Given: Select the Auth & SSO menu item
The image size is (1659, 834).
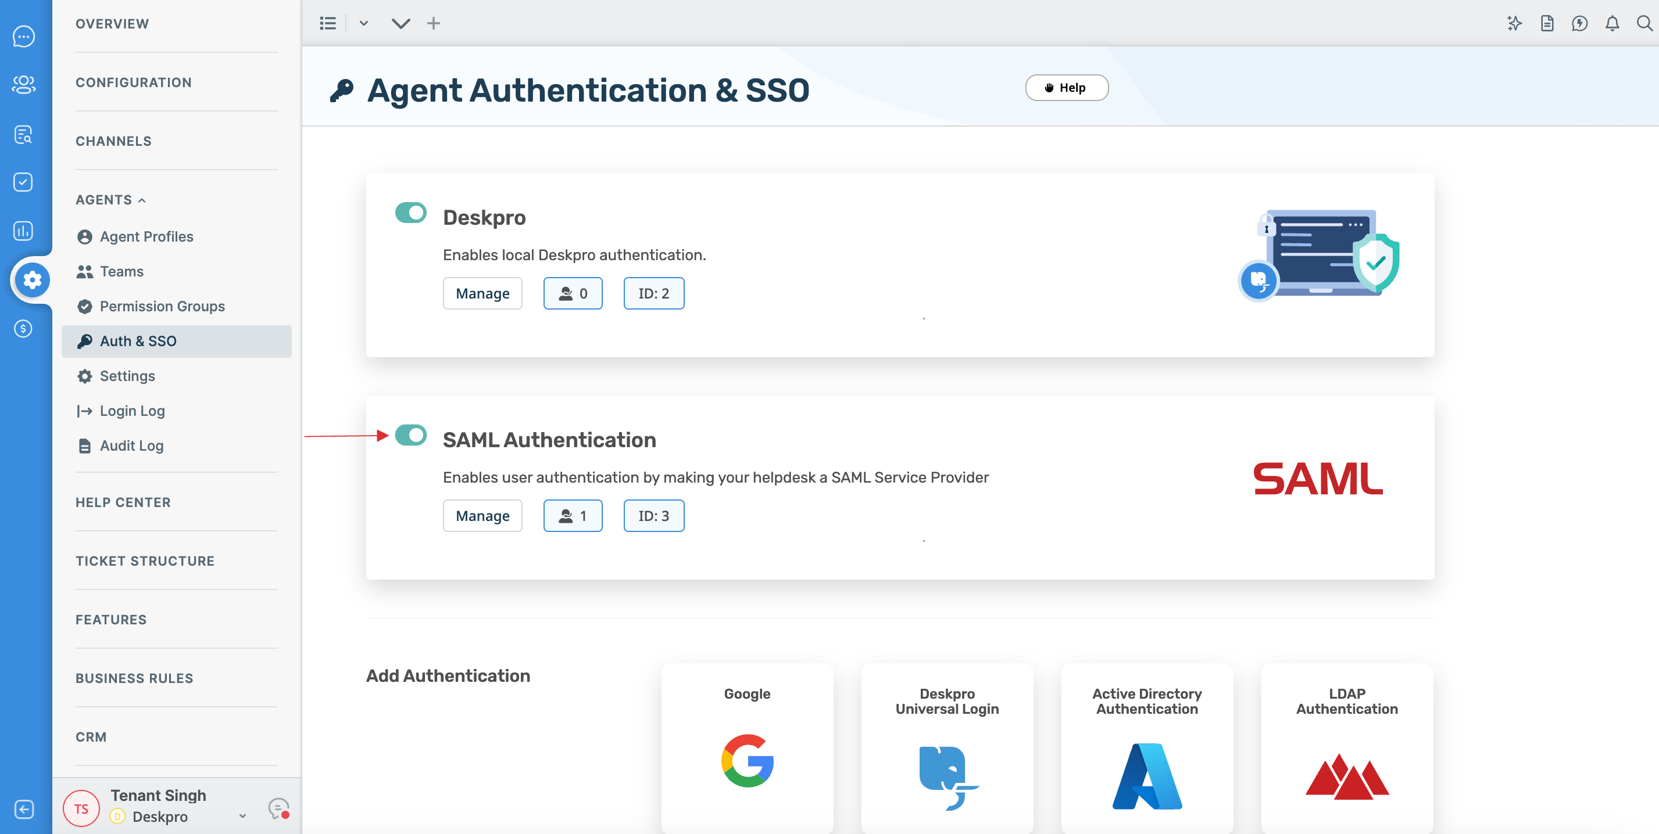Looking at the screenshot, I should tap(177, 341).
